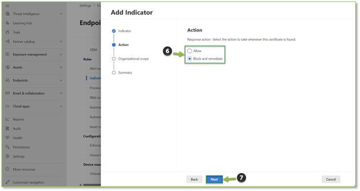This screenshot has height=191, width=360.
Task: Expand the Email & collaboration chevron
Action: pos(61,93)
